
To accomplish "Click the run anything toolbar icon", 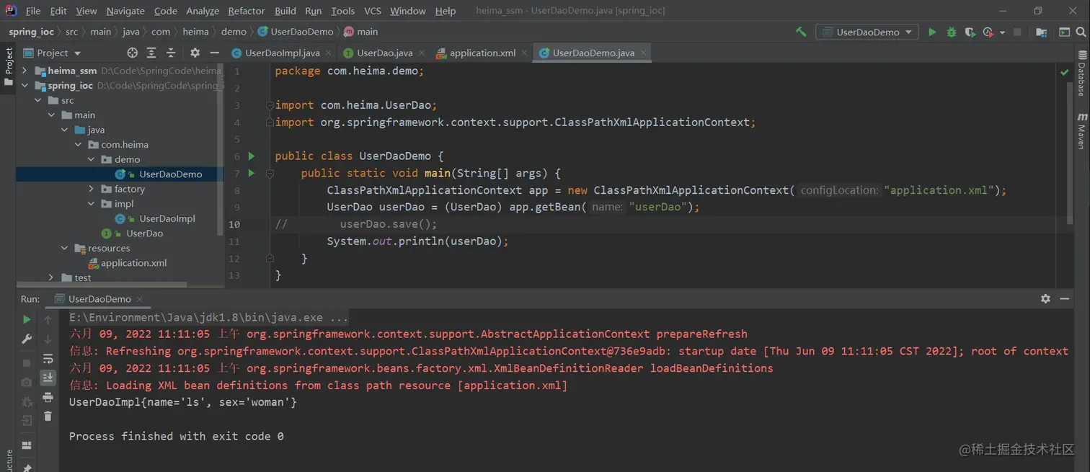I will coord(1064,32).
